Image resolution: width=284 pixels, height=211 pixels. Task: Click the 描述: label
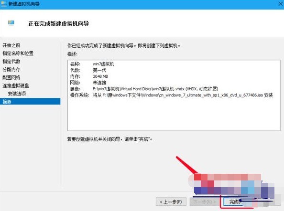[72, 54]
